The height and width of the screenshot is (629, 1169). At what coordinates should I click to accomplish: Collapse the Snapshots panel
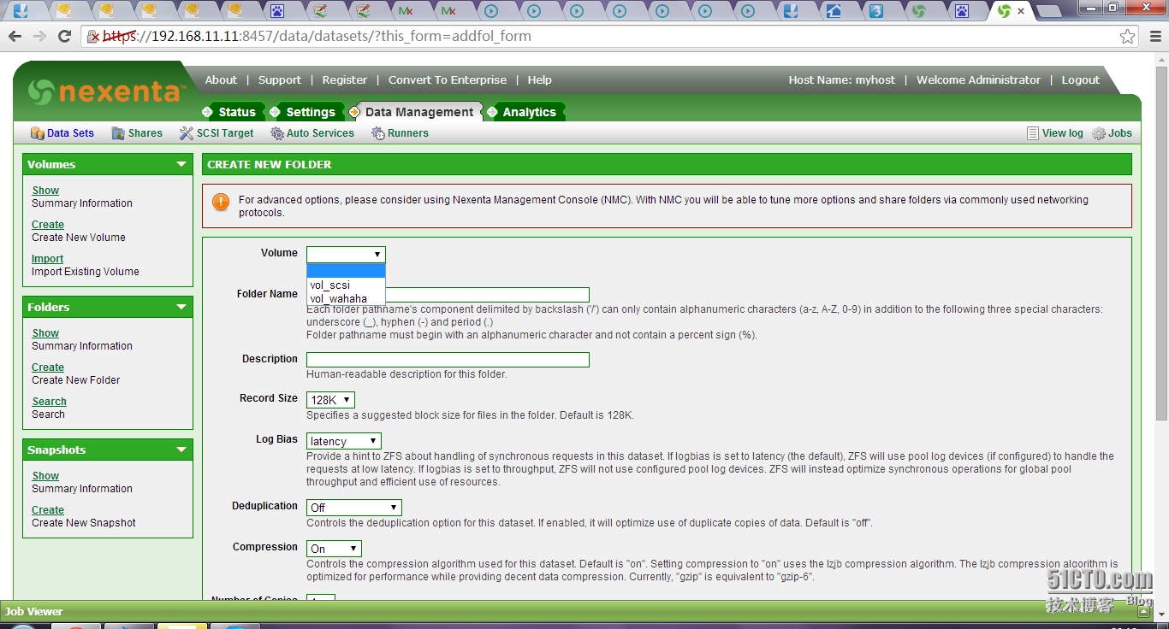click(181, 450)
